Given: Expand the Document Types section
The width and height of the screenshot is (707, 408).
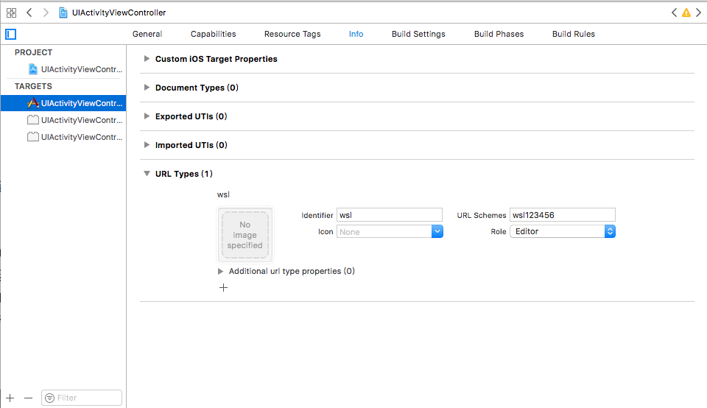Looking at the screenshot, I should 147,88.
